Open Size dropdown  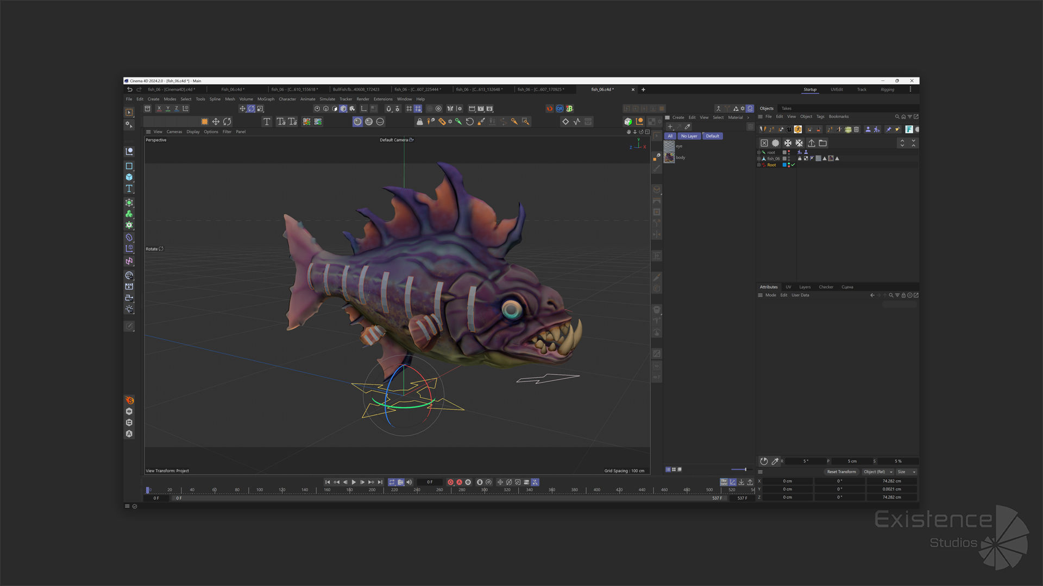pos(906,472)
